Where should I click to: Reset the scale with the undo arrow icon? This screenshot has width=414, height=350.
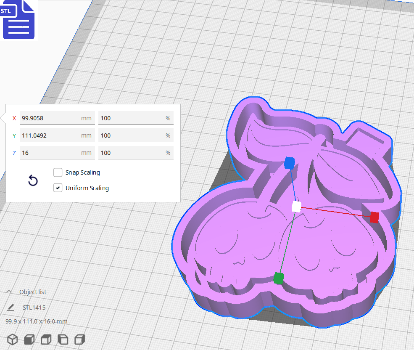tap(33, 180)
